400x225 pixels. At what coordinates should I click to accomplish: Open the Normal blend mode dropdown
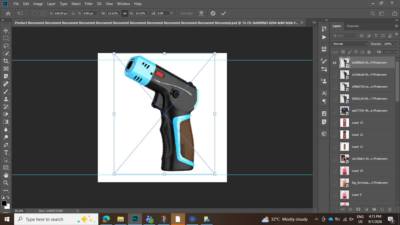(x=350, y=44)
